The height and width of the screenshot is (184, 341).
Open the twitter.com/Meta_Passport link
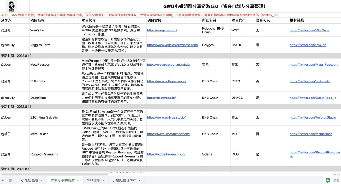[x=314, y=64]
